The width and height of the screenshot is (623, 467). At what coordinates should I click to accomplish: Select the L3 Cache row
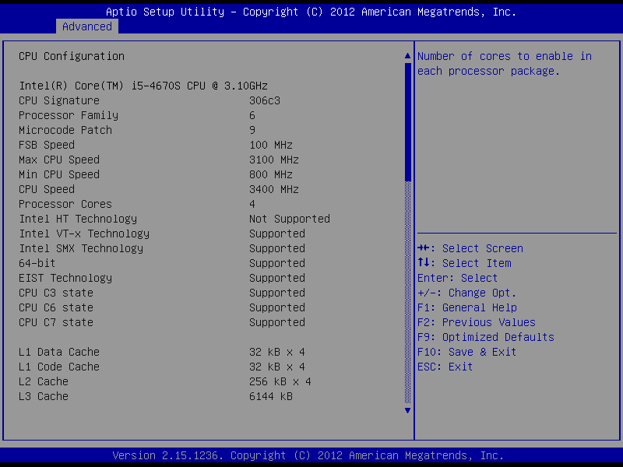pos(44,396)
